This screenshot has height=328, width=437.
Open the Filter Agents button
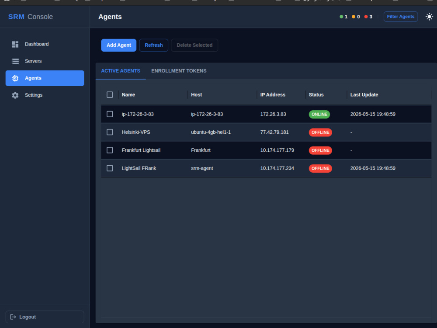click(400, 17)
